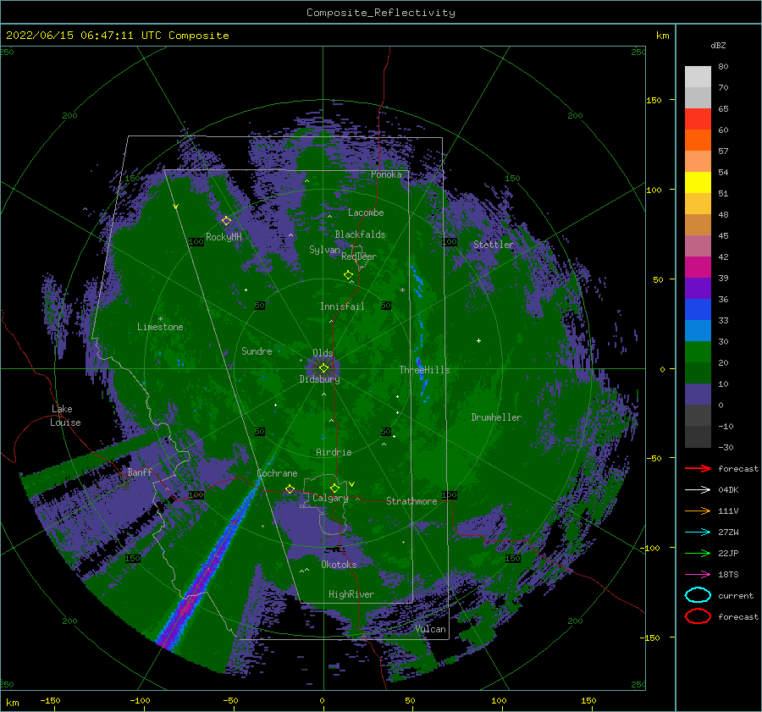Click the Ponoka label
Viewport: 762px width, 712px height.
(386, 174)
